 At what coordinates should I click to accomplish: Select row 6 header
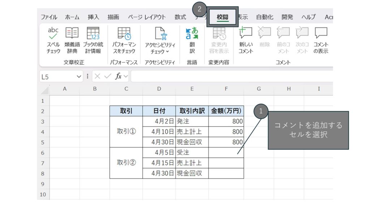pyautogui.click(x=43, y=153)
